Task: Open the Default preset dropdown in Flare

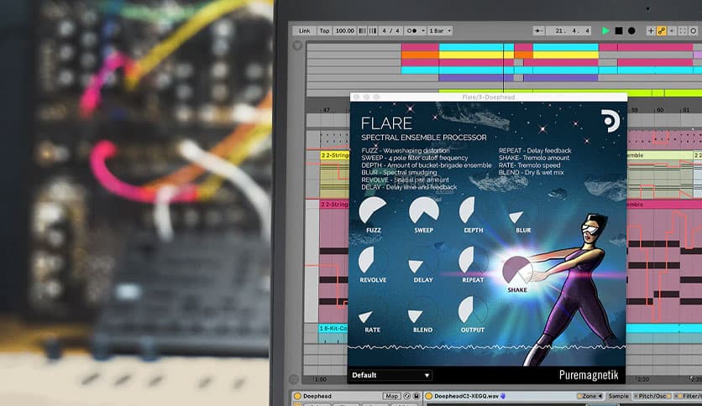Action: coord(390,375)
